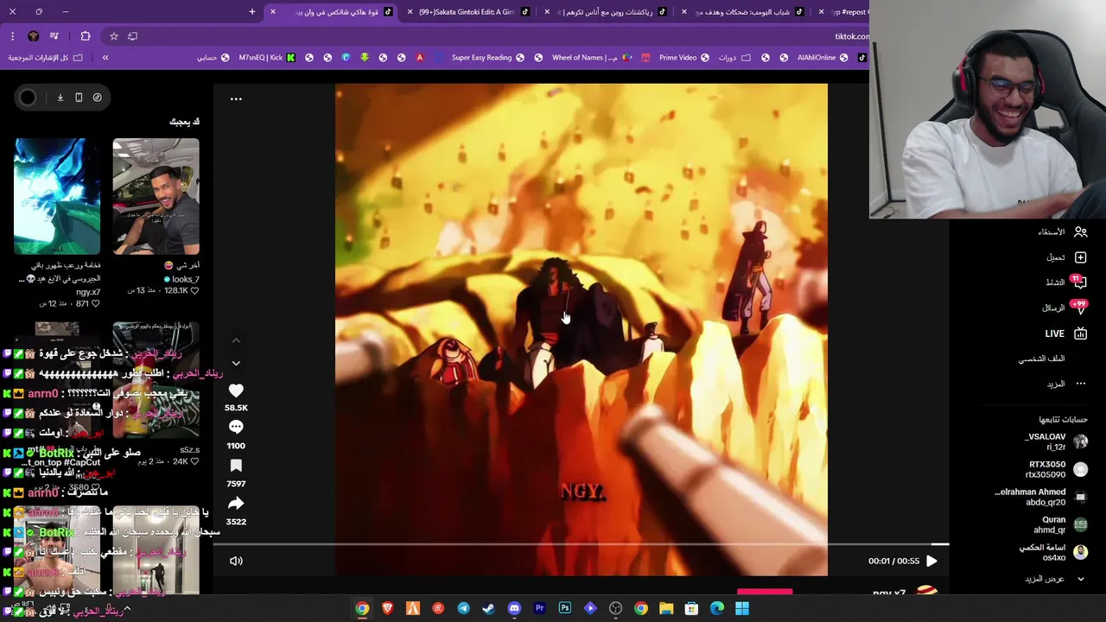Open Discord from the taskbar
Viewport: 1106px width, 622px height.
tap(514, 608)
